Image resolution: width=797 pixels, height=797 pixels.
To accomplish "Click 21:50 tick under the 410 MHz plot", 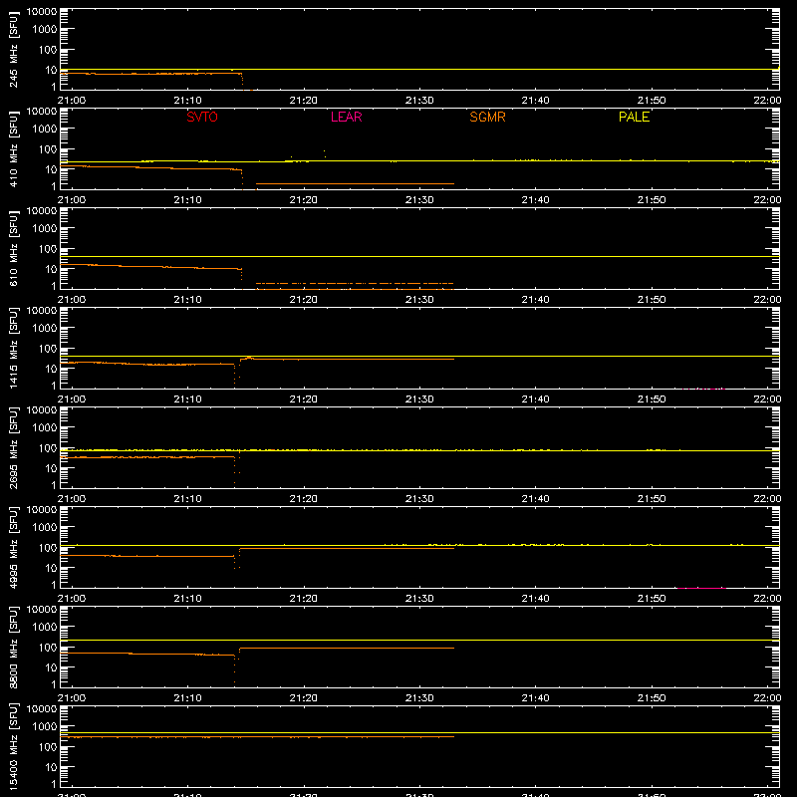I will pyautogui.click(x=652, y=200).
